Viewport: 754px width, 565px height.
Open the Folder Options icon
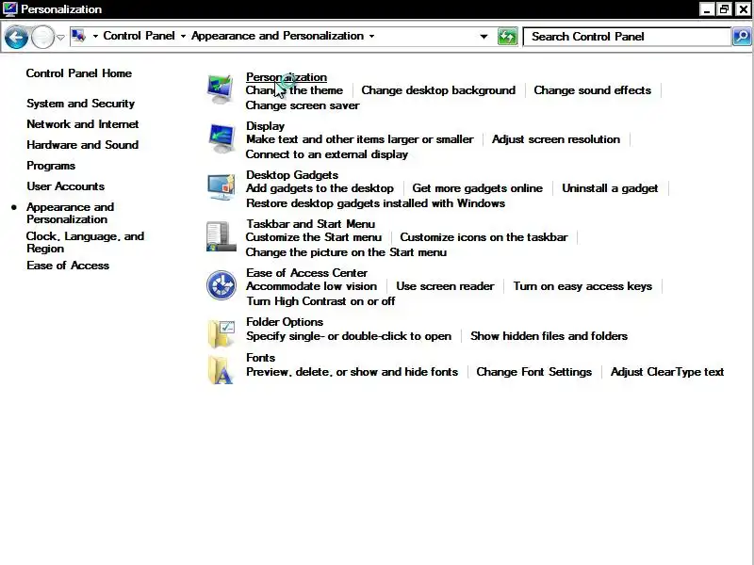click(x=221, y=333)
